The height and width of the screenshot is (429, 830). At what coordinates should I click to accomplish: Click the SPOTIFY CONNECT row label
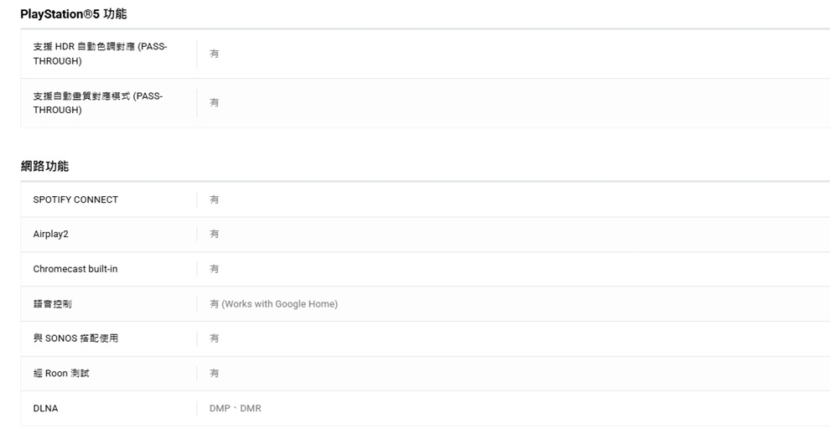coord(75,199)
